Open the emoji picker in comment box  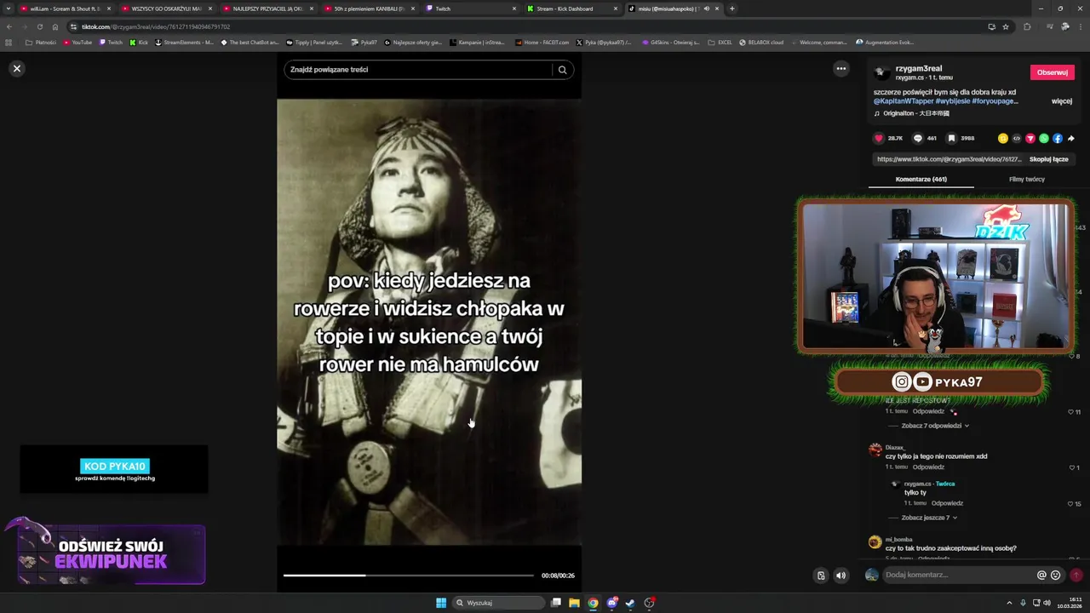pyautogui.click(x=1055, y=575)
